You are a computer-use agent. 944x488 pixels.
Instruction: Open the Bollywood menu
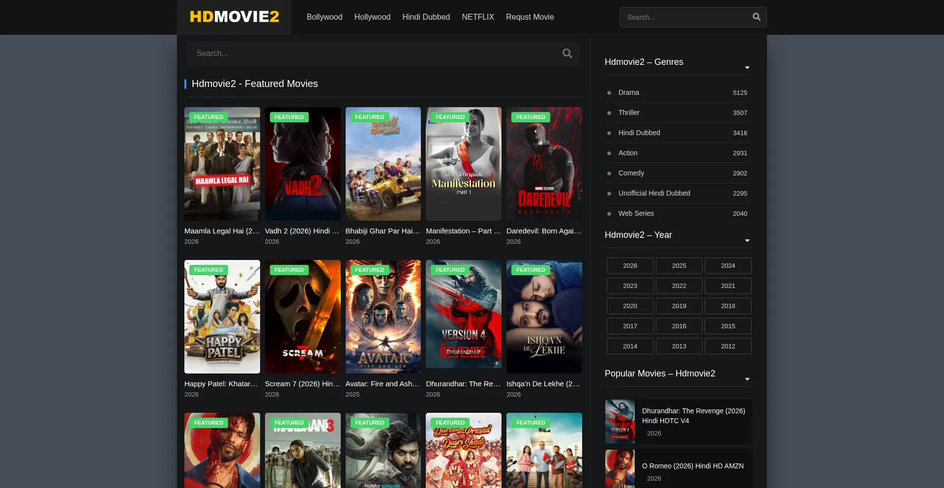324,17
